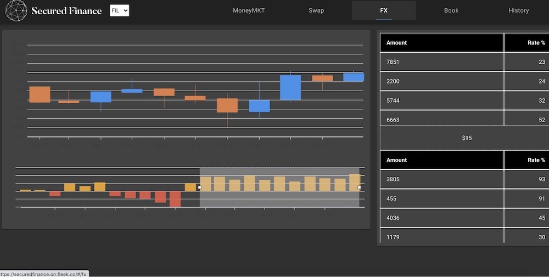Image resolution: width=549 pixels, height=277 pixels.
Task: Switch to the MoneyMKT tab
Action: point(249,10)
